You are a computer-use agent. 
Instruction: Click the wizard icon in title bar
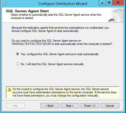[x=5, y=4]
